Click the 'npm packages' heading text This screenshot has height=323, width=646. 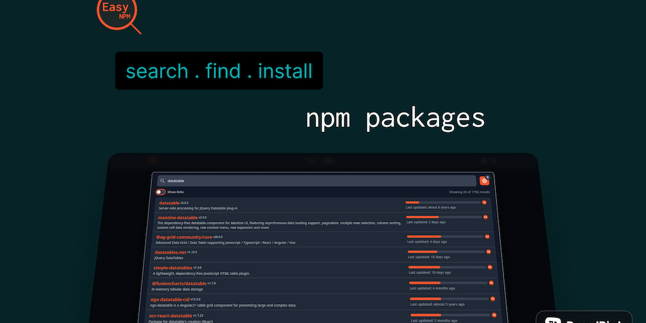coord(395,118)
